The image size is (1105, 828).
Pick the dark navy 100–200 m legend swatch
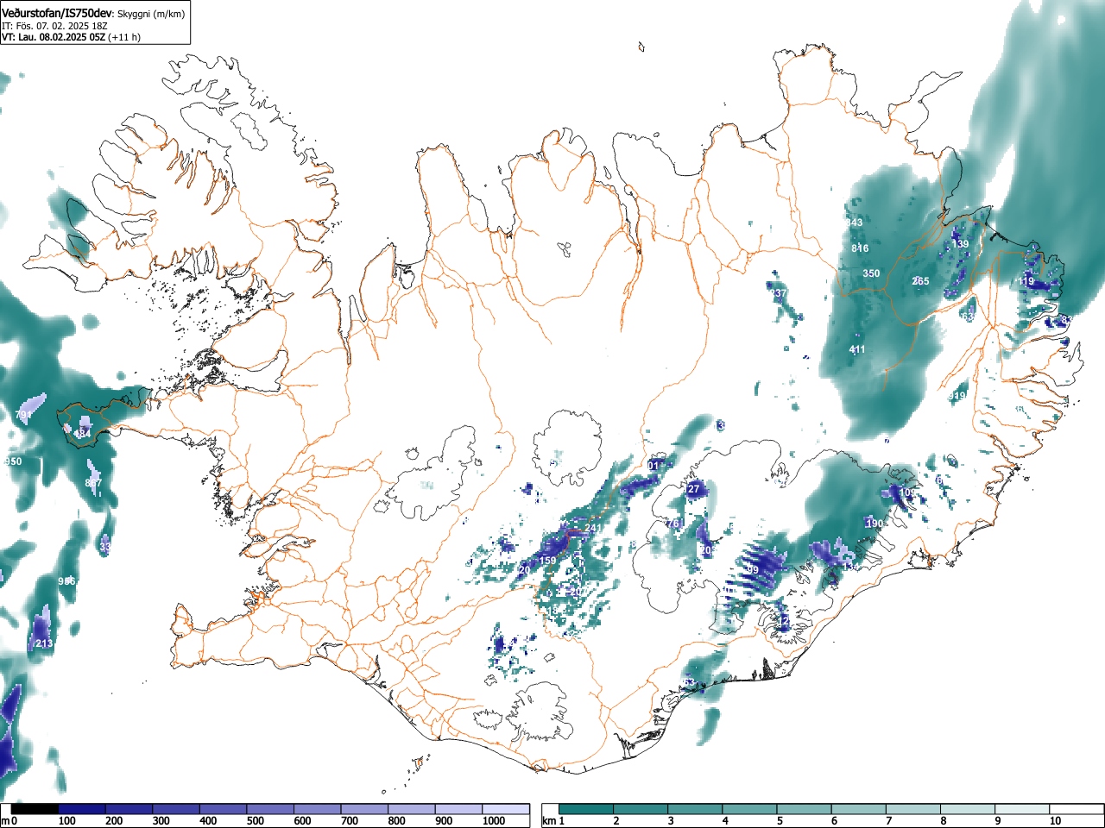pos(82,809)
